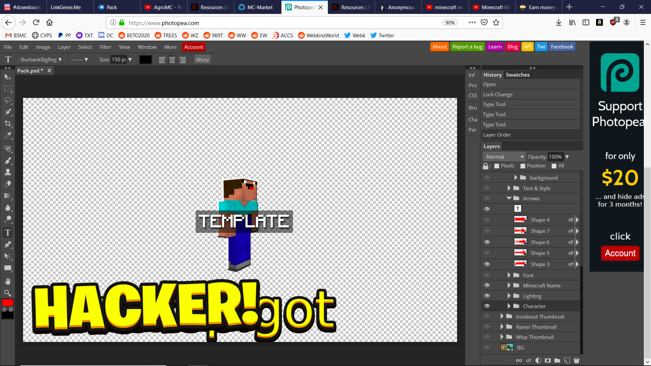The image size is (651, 366).
Task: Align text right
Action: tap(182, 60)
